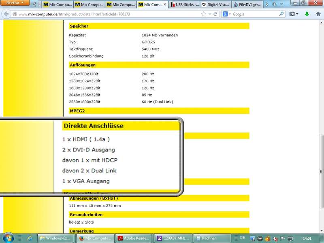
Task: Switch to the USB-Sticks tab
Action: coord(184,5)
